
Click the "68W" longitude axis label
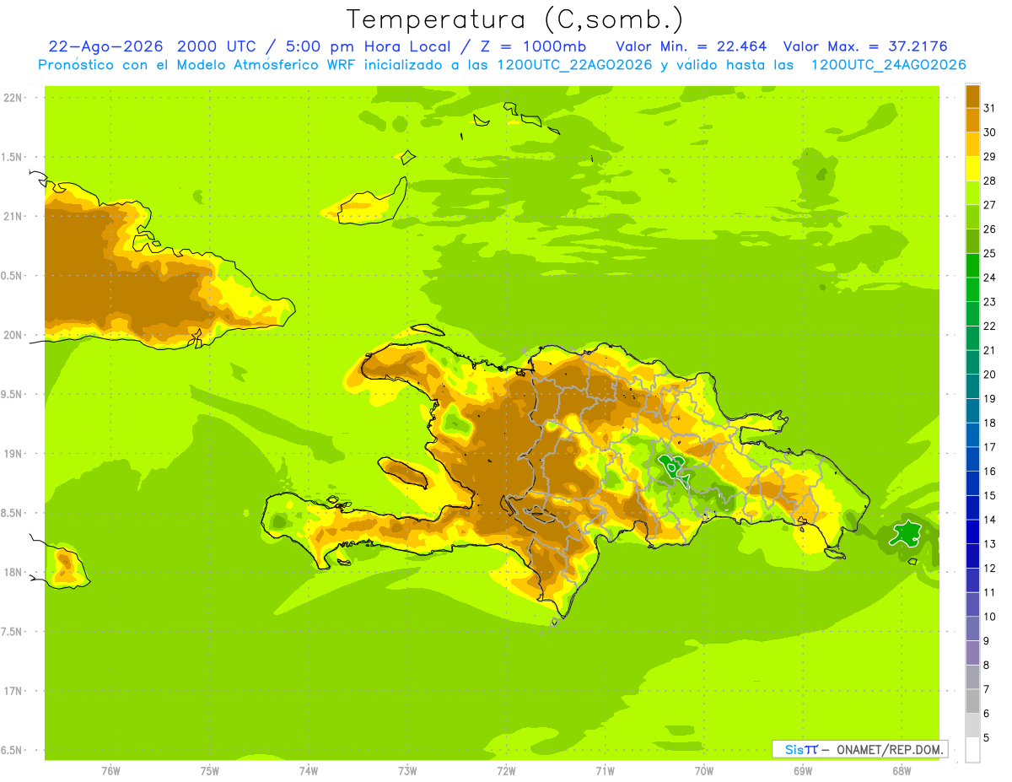click(x=901, y=771)
